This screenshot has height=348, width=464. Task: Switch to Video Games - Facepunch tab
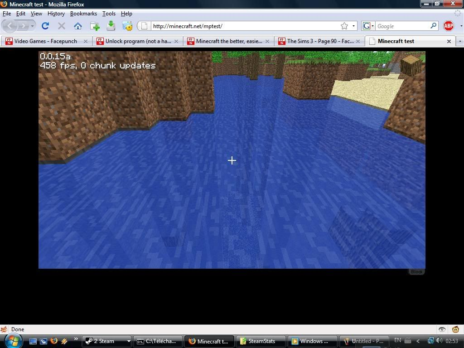coord(46,41)
